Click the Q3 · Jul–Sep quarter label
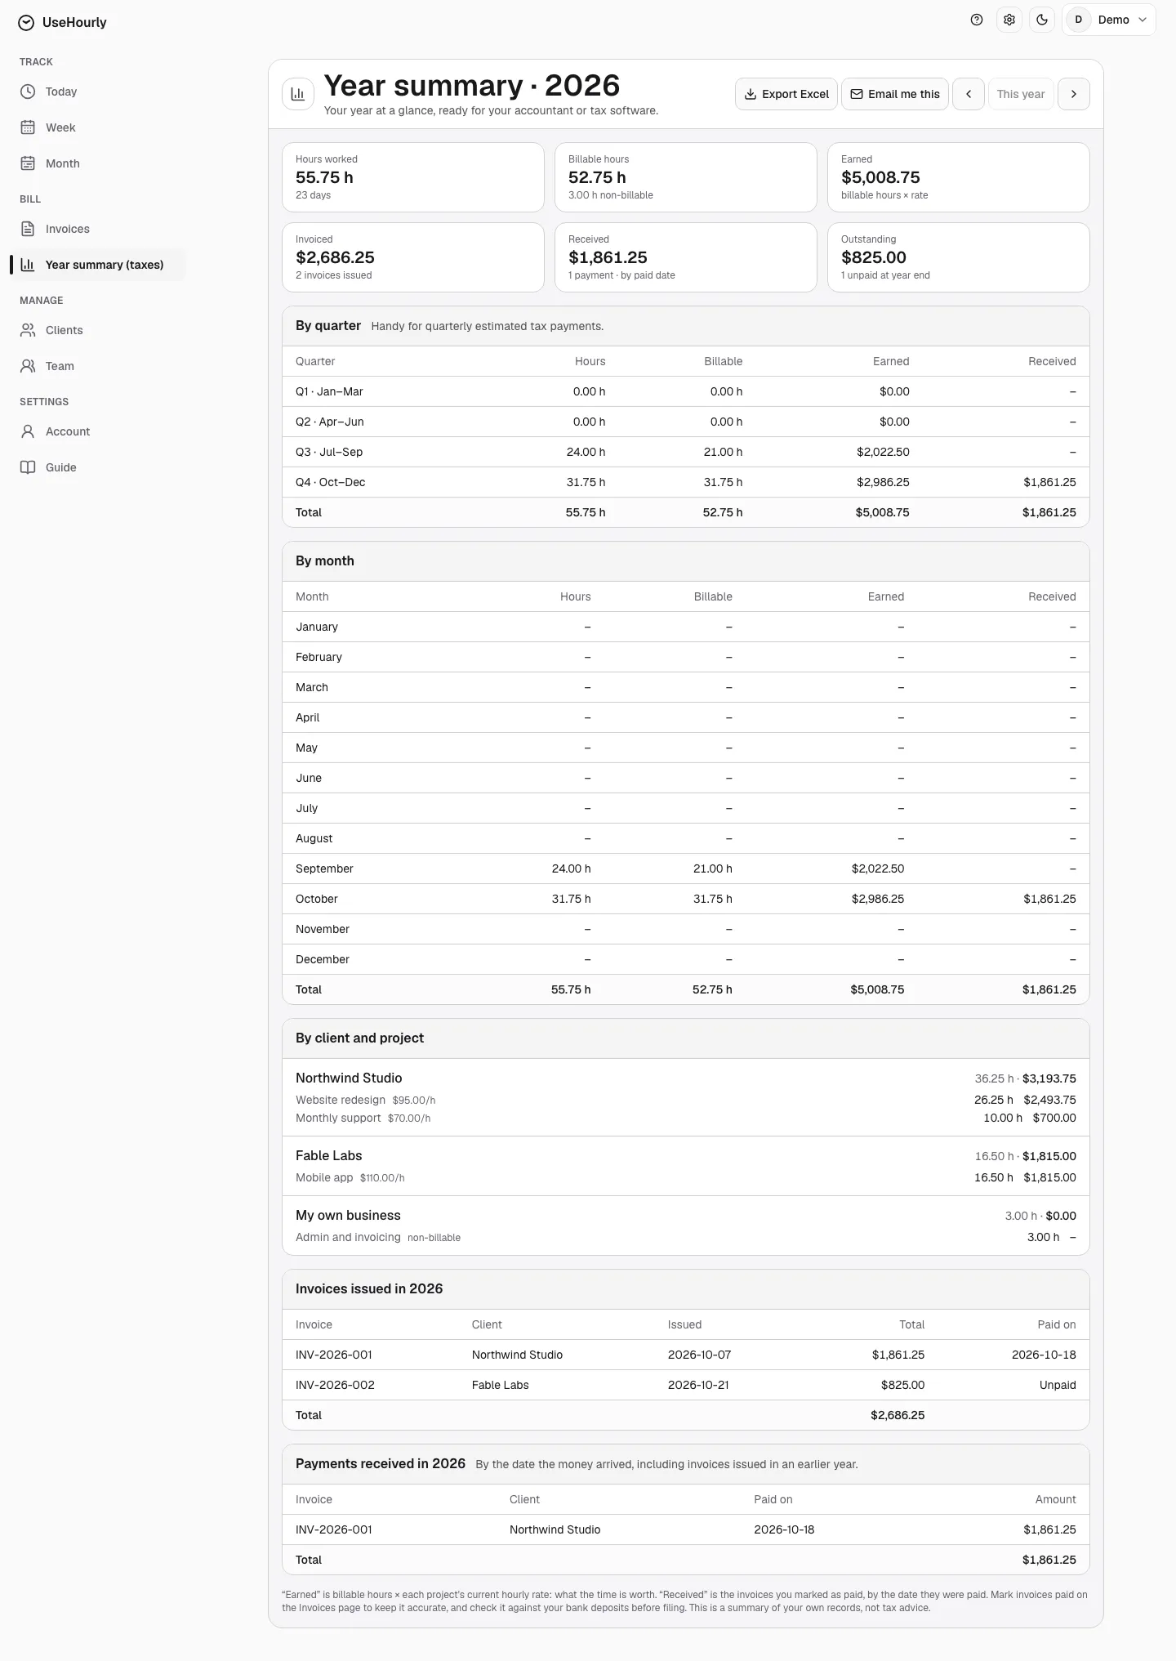Screen dimensions: 1176x1661 pos(329,452)
